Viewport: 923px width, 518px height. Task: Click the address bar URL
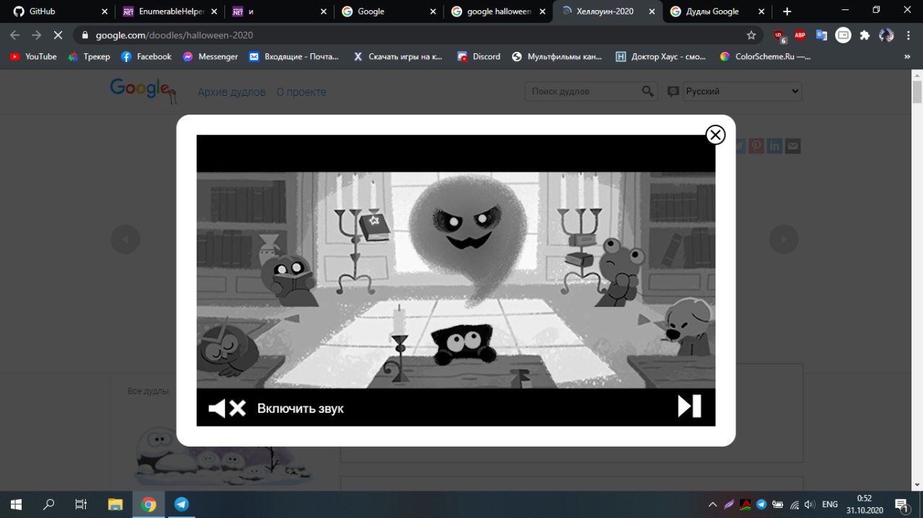pos(175,35)
